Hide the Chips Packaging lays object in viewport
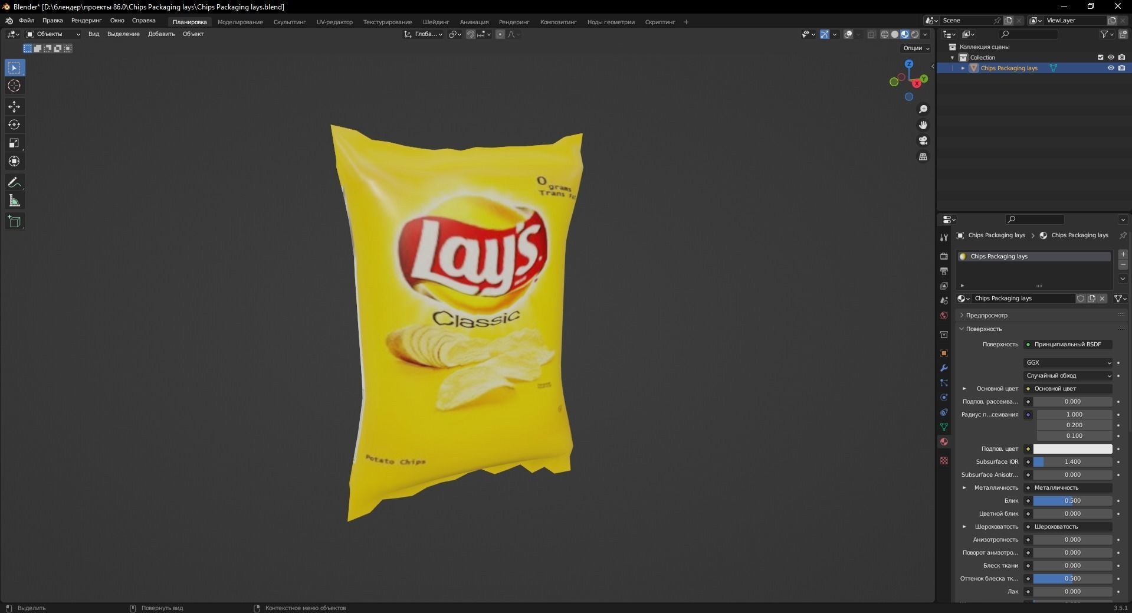The image size is (1132, 613). (1111, 68)
